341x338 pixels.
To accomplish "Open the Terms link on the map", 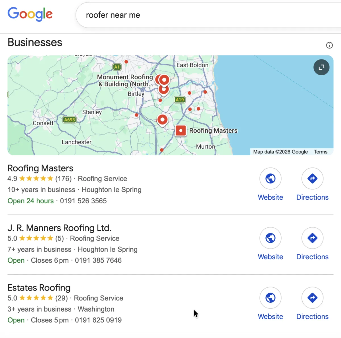I will point(321,152).
